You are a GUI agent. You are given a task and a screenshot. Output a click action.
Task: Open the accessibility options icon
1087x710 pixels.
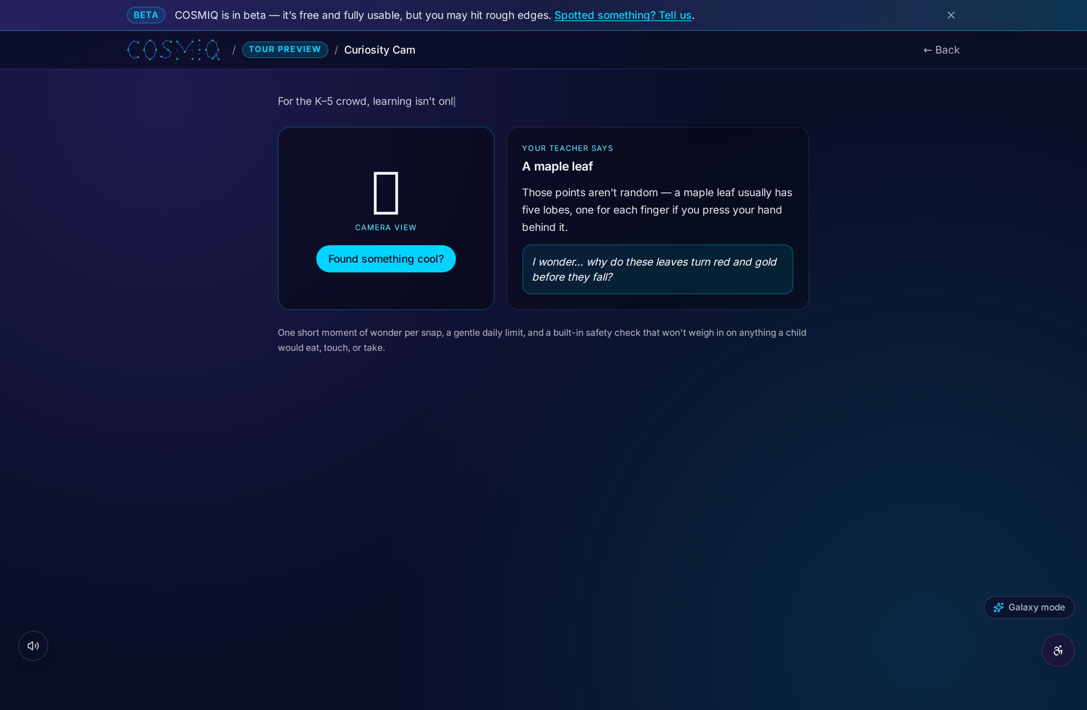point(1058,650)
